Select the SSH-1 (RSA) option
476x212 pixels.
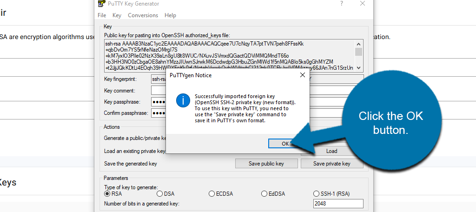tap(317, 193)
